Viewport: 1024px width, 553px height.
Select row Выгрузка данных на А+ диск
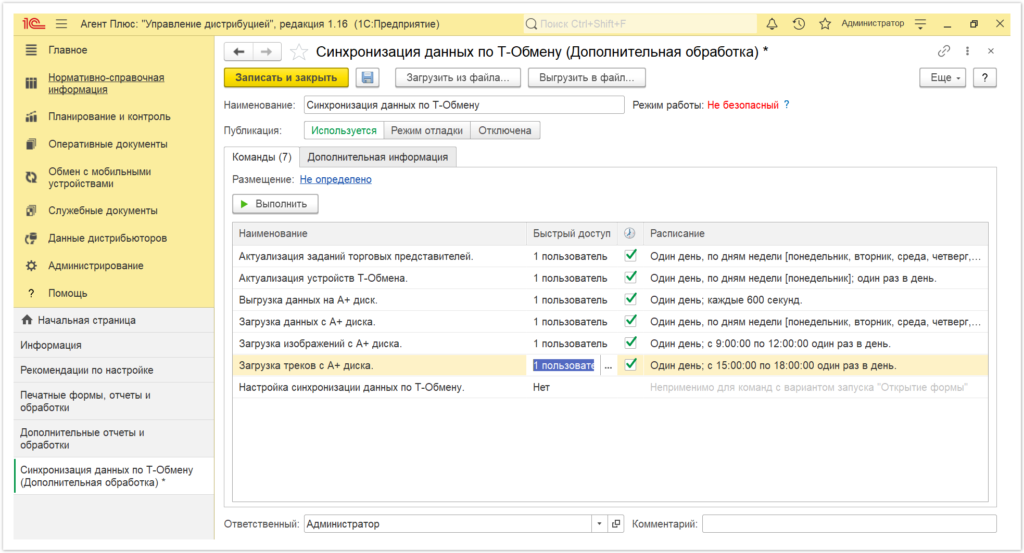(610, 300)
